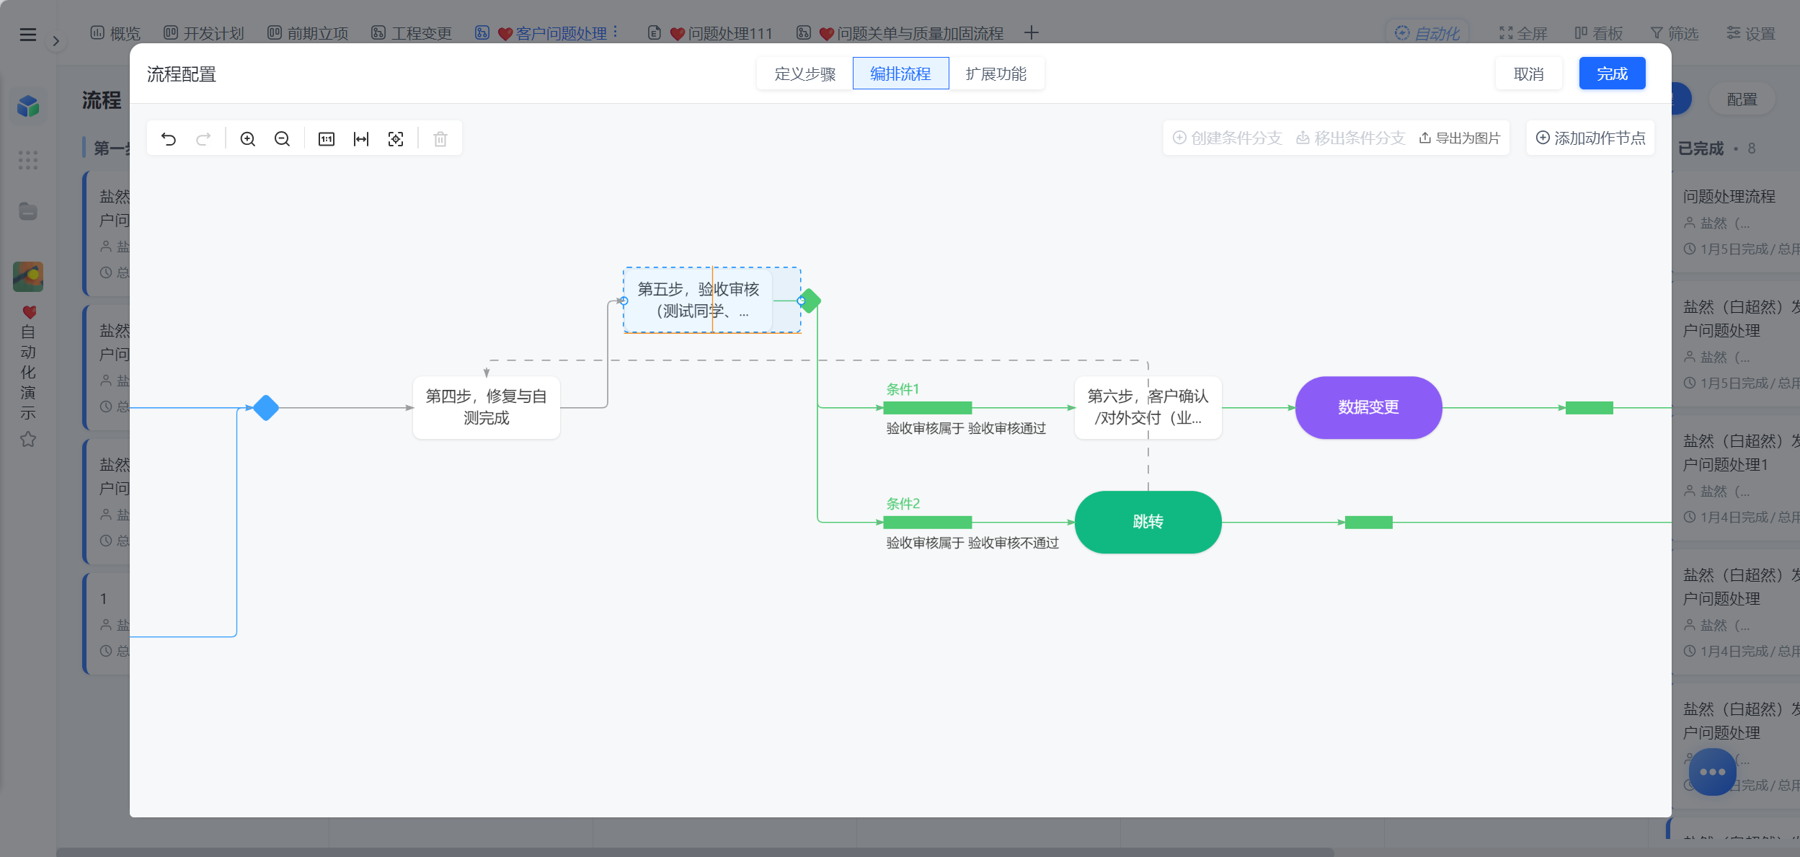Select the 编排流程 tab
The image size is (1800, 857).
pyautogui.click(x=900, y=74)
